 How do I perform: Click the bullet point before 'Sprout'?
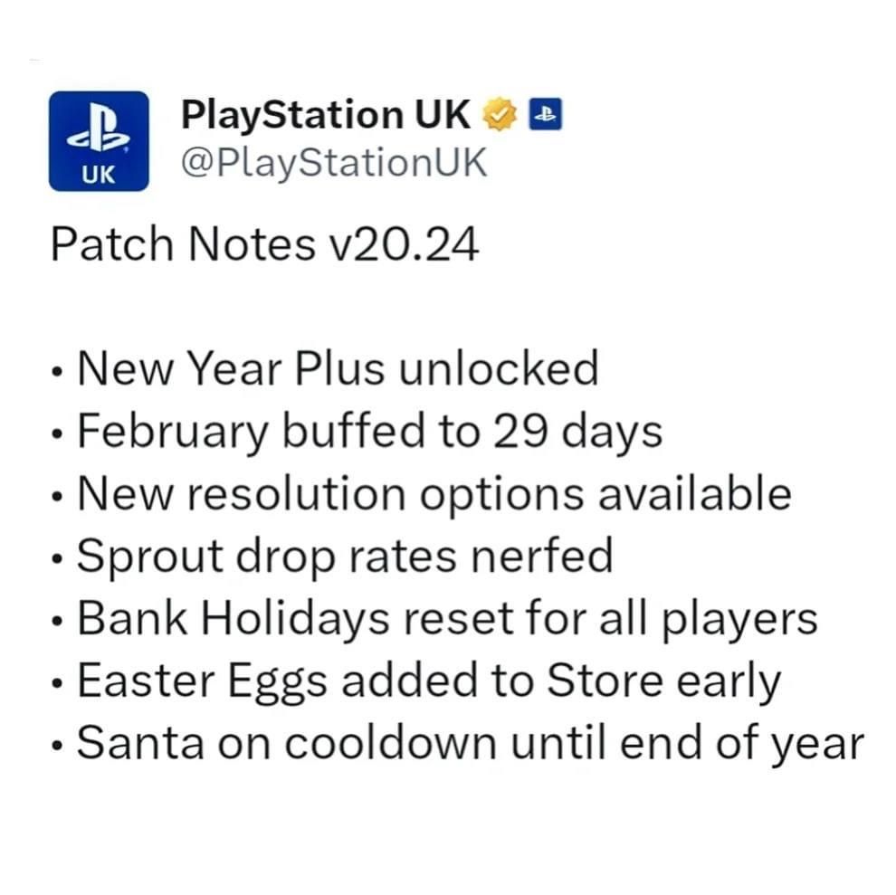(58, 560)
